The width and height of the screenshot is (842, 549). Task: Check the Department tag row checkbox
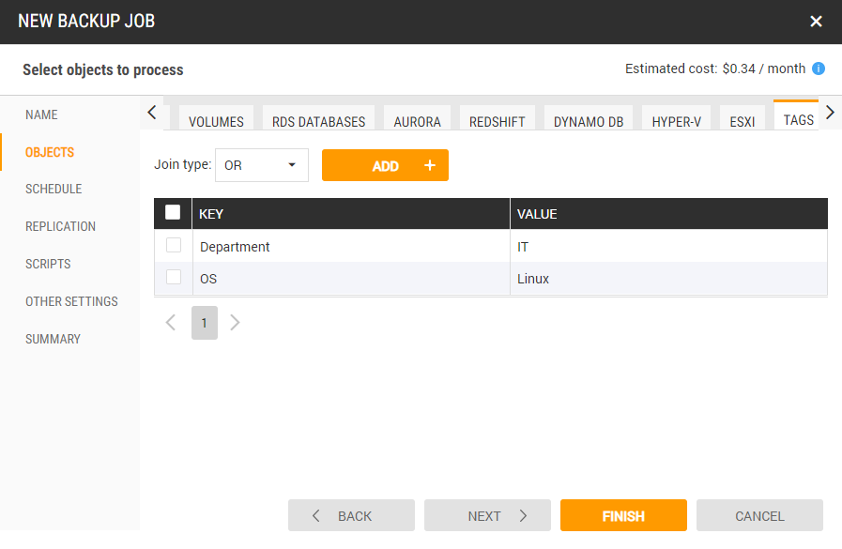[x=174, y=246]
